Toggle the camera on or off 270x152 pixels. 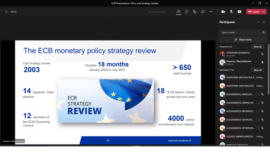(223, 12)
